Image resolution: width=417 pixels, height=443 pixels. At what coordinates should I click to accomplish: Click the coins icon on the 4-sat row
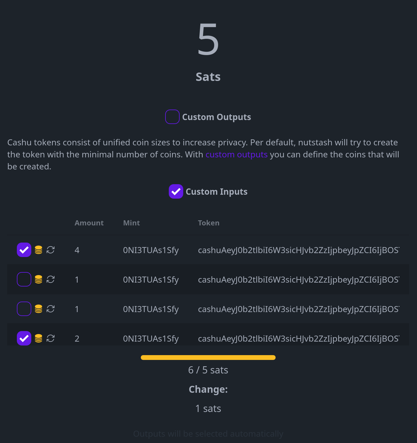39,250
